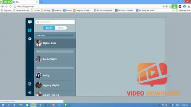
Task: Open Dấu trang khác bookmarks folder
Action: click(x=183, y=10)
